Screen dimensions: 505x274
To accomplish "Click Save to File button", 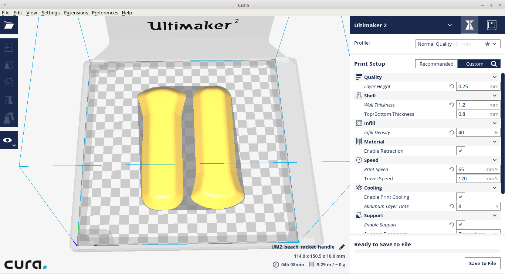I will [x=482, y=263].
